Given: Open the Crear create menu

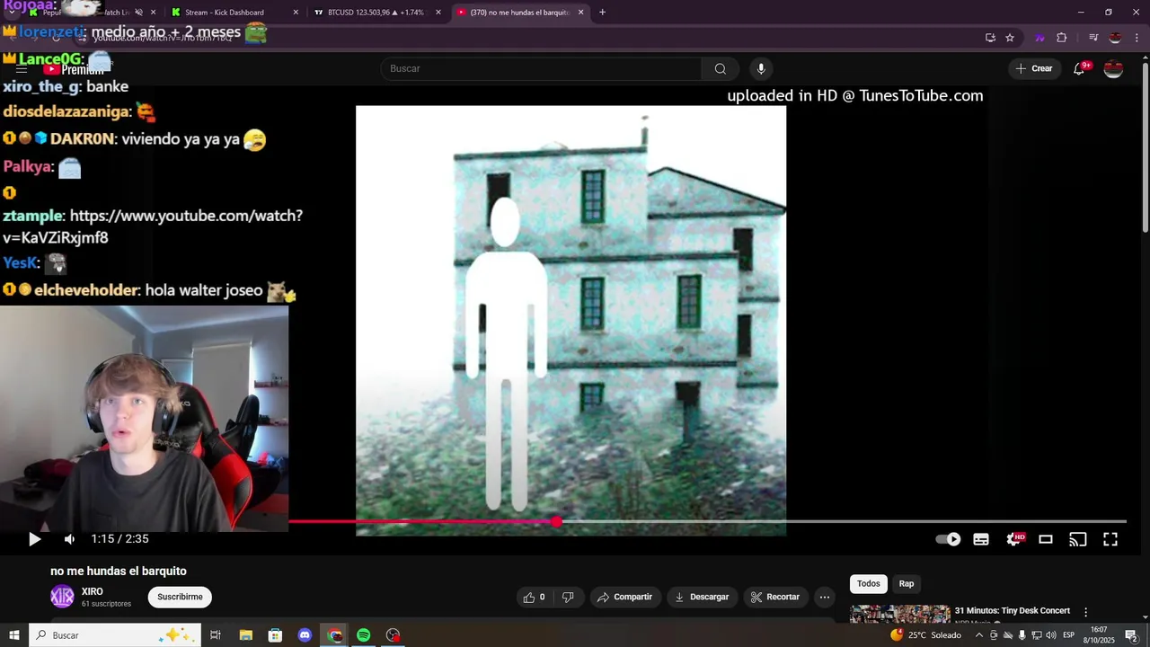Looking at the screenshot, I should [1033, 68].
